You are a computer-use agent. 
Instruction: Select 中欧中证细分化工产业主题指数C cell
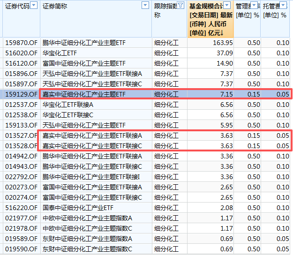[x=87, y=228]
